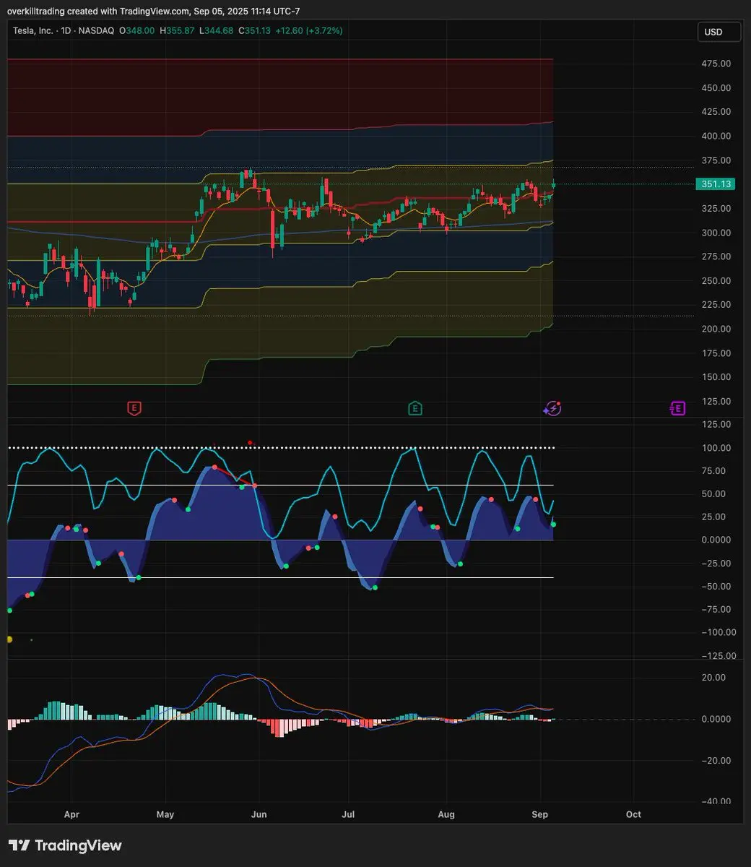Screen dimensions: 751x867
Task: Click the 400.00 level on the price axis
Action: pyautogui.click(x=716, y=136)
